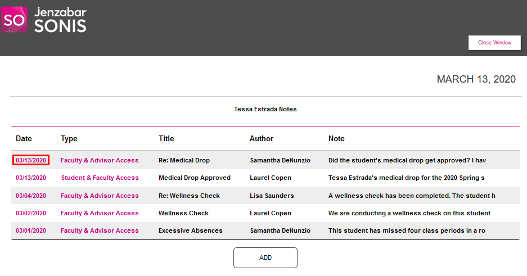Image resolution: width=527 pixels, height=276 pixels.
Task: Click the Note column header
Action: click(x=336, y=138)
